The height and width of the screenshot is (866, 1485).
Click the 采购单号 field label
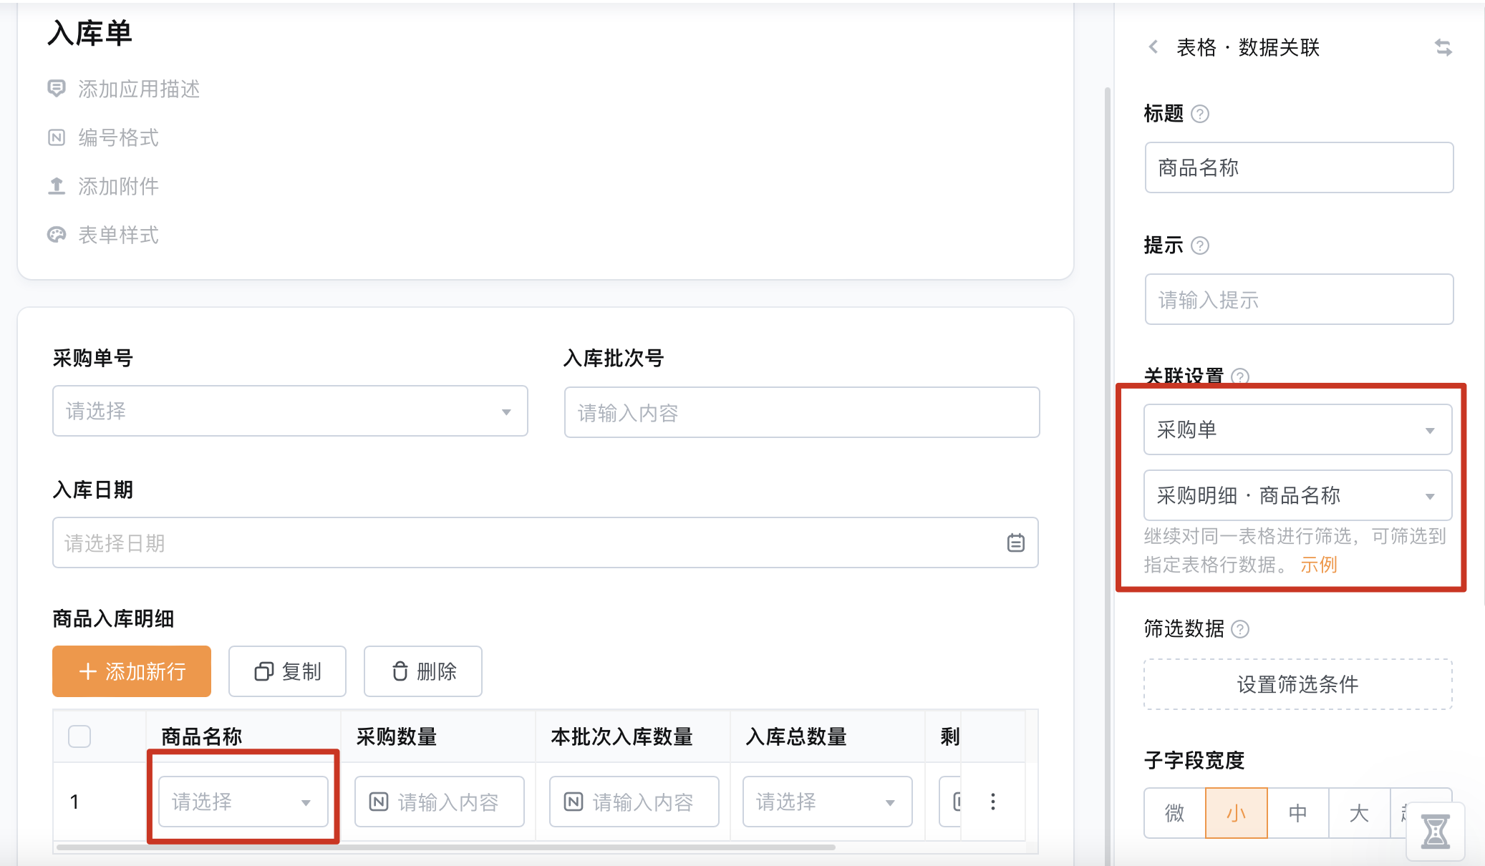[x=93, y=358]
